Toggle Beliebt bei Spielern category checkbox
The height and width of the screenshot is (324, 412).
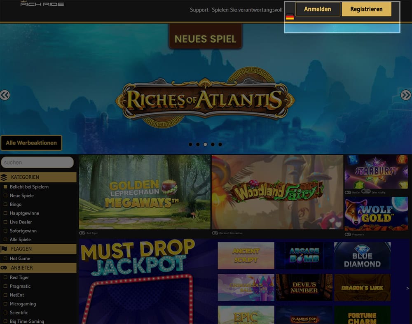tap(5, 186)
